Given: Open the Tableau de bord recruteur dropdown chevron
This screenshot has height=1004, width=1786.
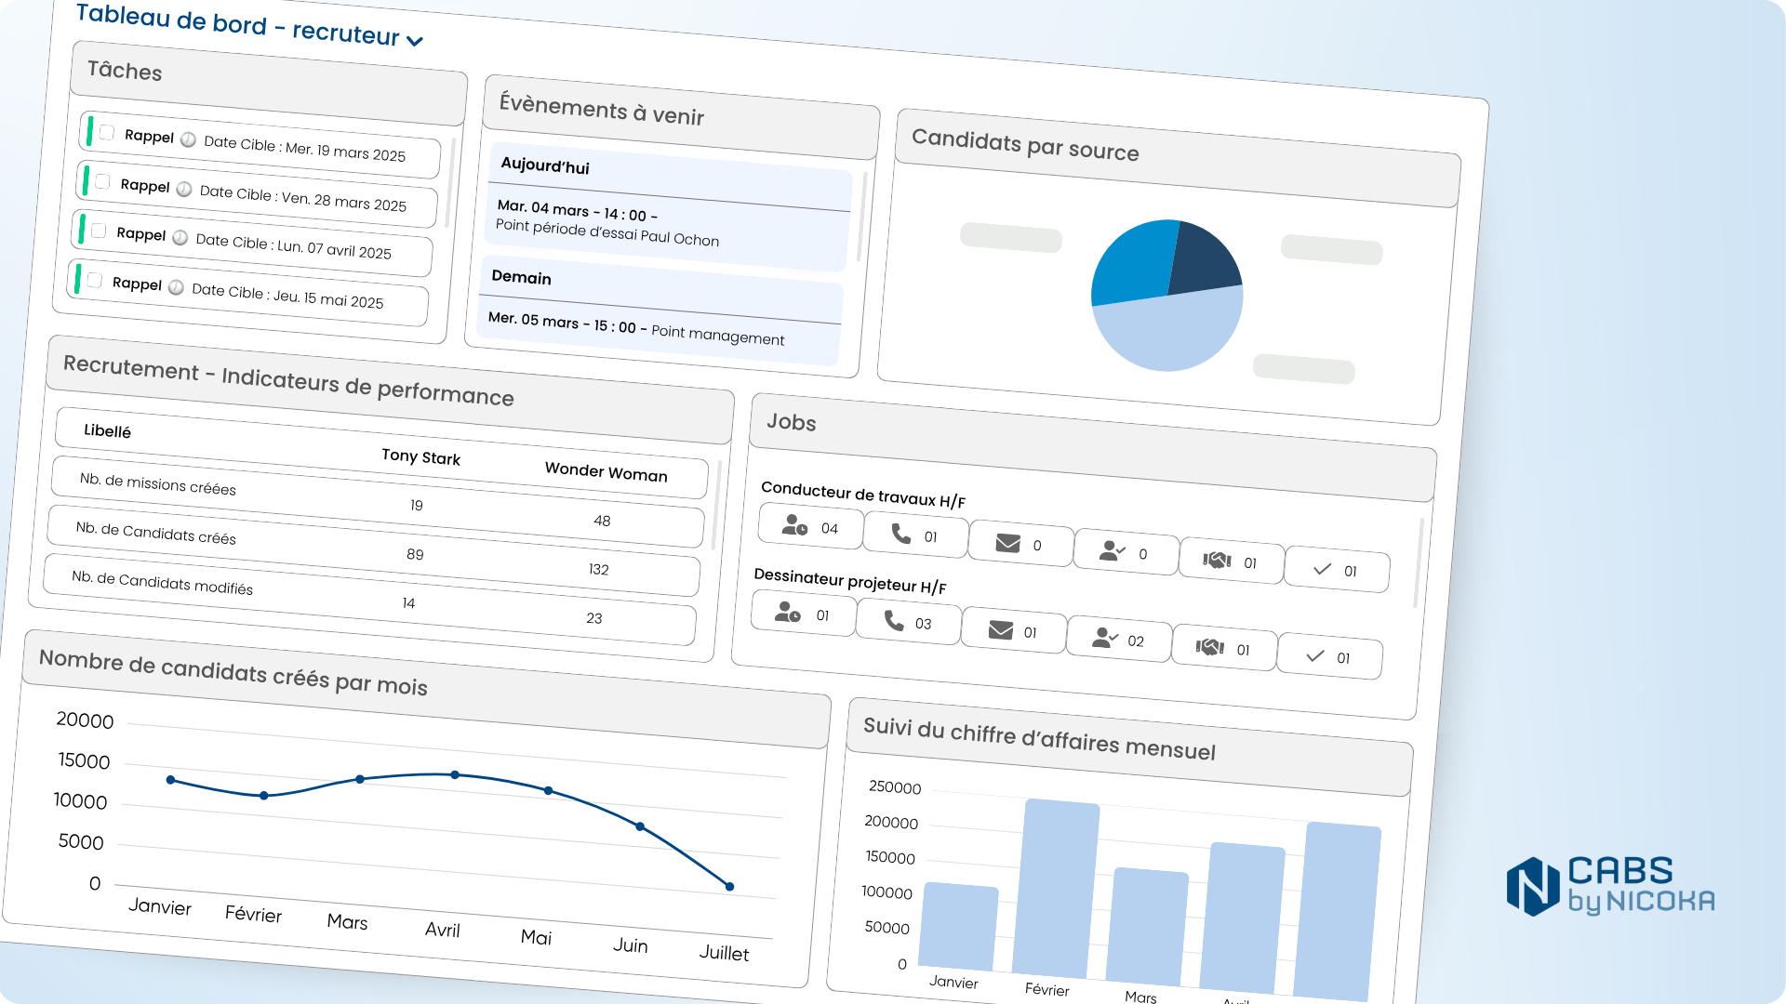Looking at the screenshot, I should (415, 41).
